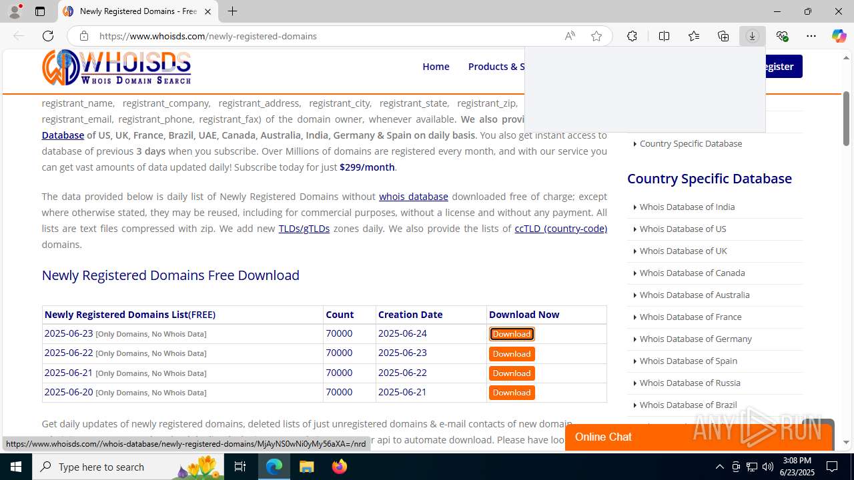Open the Extensions puzzle icon
Screen dimensions: 854x480
(x=632, y=36)
